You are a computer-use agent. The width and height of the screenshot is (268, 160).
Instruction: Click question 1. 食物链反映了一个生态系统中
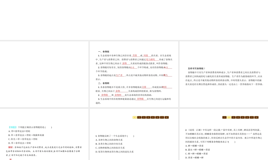(115, 136)
